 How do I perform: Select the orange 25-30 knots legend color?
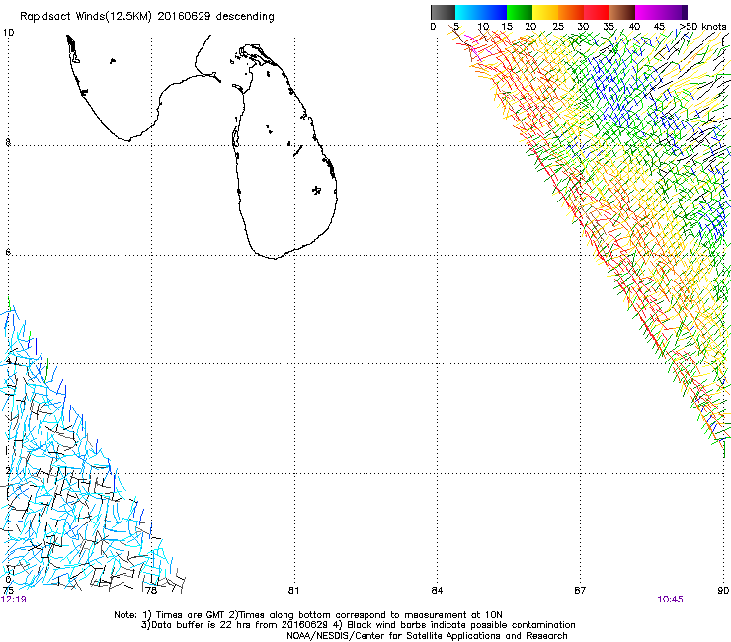click(x=571, y=12)
